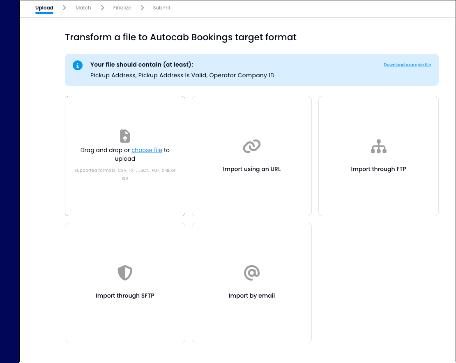Click the email at-sign icon
Screen dimensions: 456x363
pos(252,273)
